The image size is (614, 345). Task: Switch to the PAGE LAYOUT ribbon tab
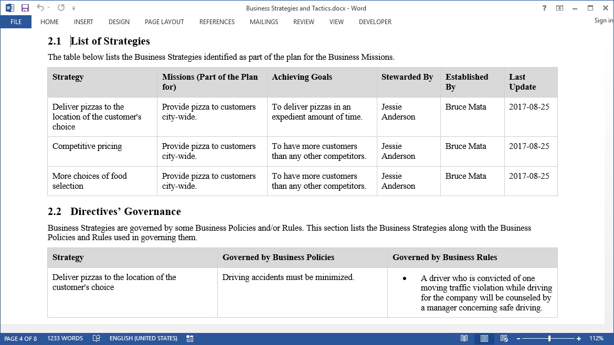point(164,22)
